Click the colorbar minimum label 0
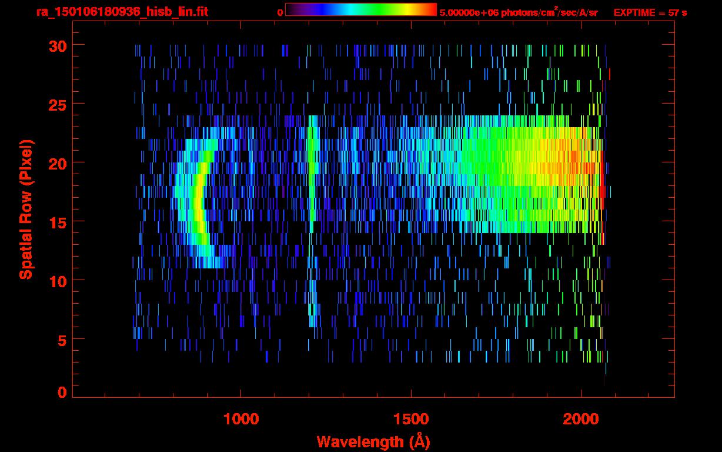Viewport: 722px width, 452px height. [x=280, y=12]
